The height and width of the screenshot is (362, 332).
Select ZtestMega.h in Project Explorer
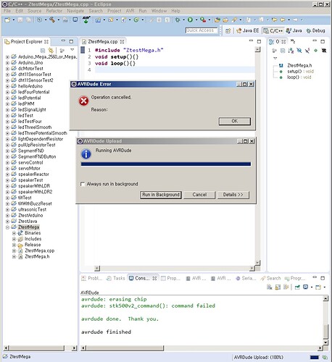[x=37, y=256]
